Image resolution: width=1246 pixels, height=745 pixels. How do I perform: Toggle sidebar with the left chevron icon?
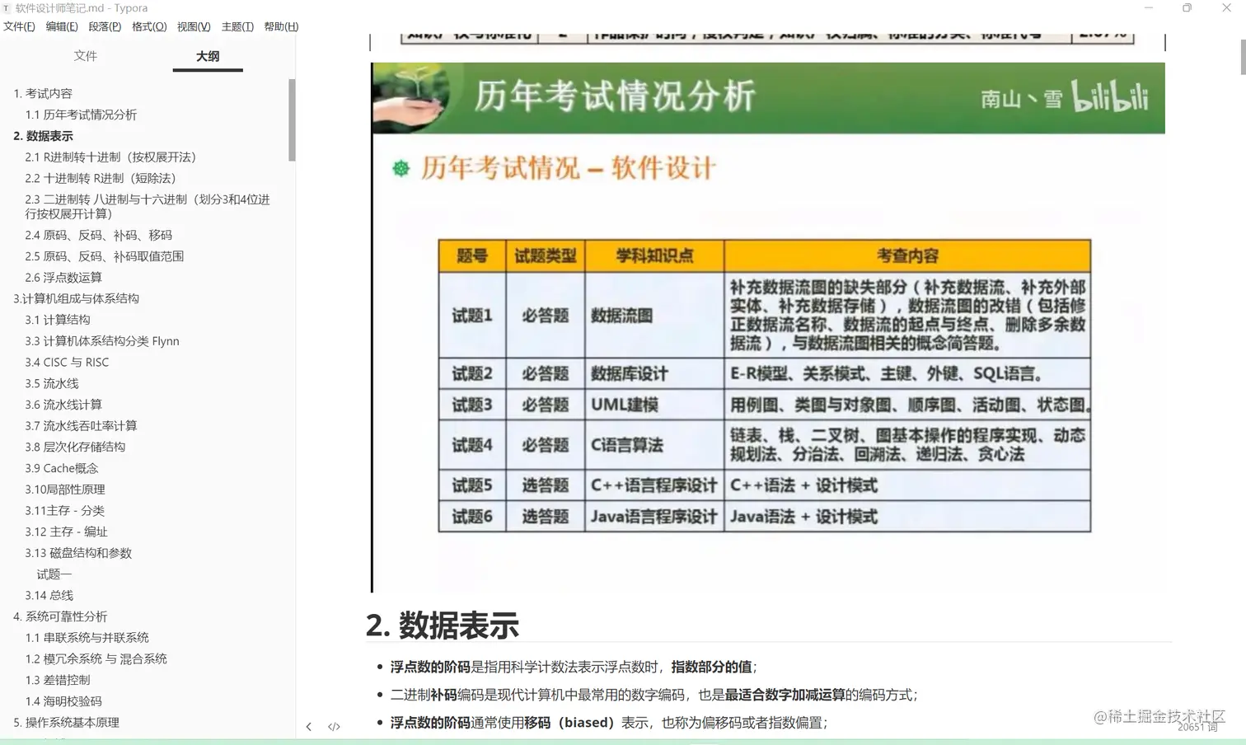point(308,727)
